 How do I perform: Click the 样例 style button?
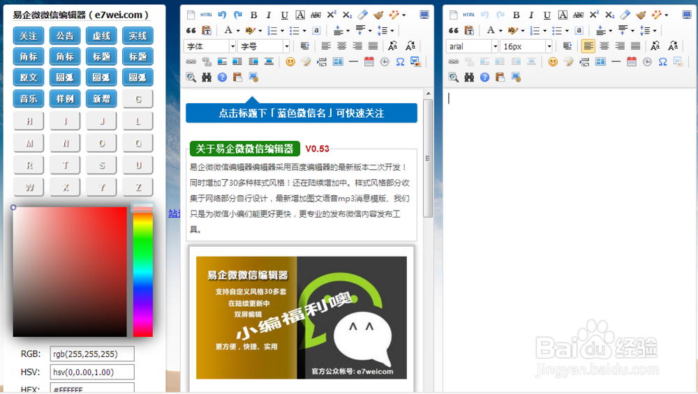click(x=65, y=99)
